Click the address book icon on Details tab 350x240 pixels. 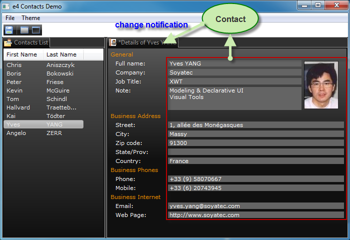pyautogui.click(x=113, y=43)
